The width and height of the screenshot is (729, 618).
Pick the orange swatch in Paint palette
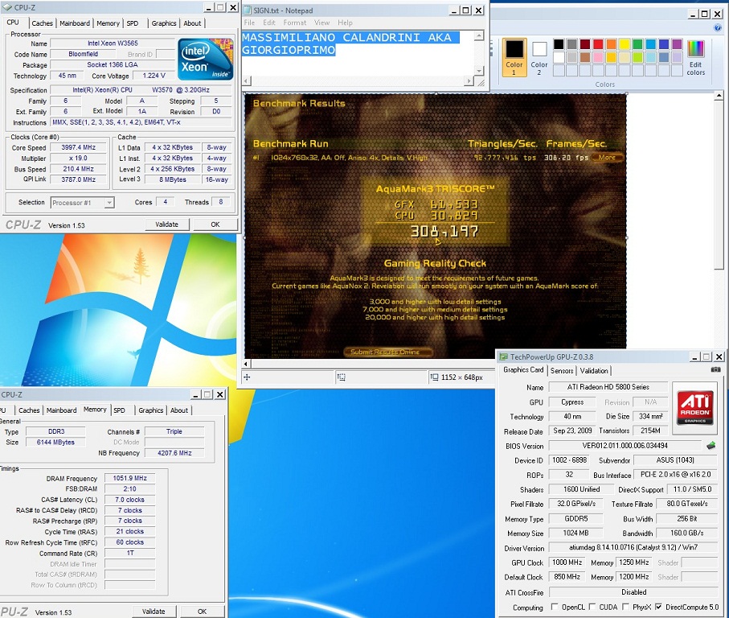[611, 44]
